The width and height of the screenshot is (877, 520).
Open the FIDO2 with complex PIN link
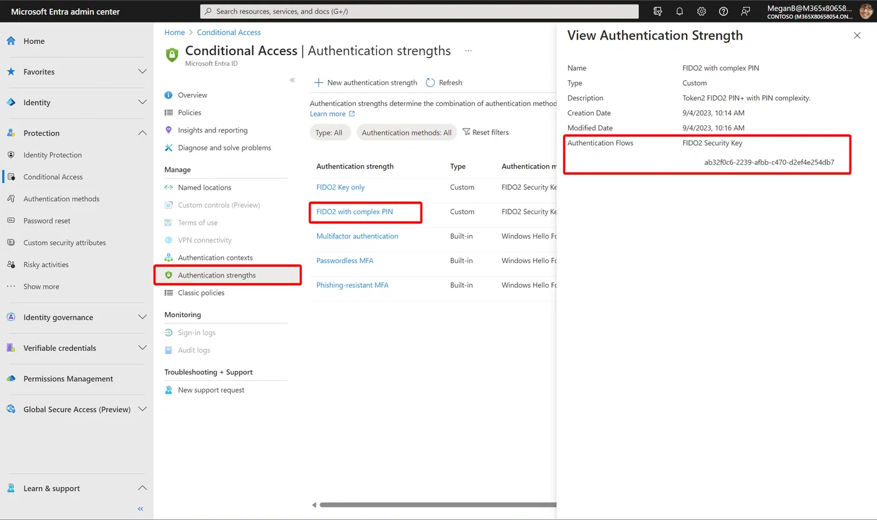pyautogui.click(x=355, y=212)
